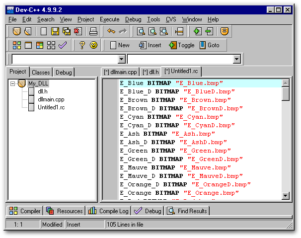Click the yellow smiley face About icon
Image resolution: width=301 pixels, height=238 pixels.
tap(93, 45)
